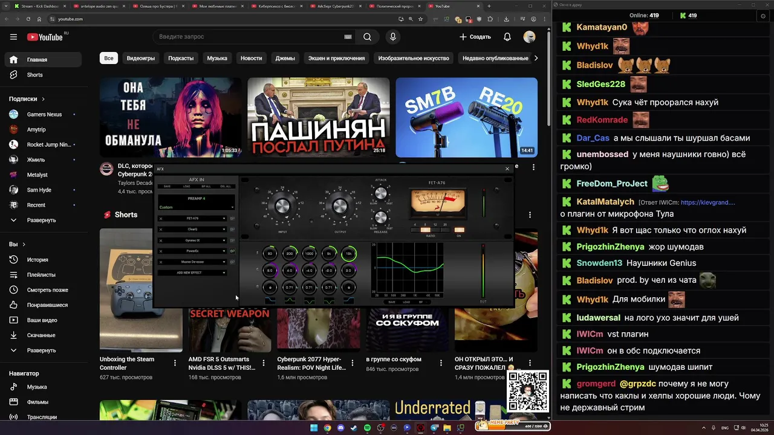This screenshot has width=774, height=435.
Task: Open Movies (Фильмы) in the Navigator section
Action: (x=44, y=402)
